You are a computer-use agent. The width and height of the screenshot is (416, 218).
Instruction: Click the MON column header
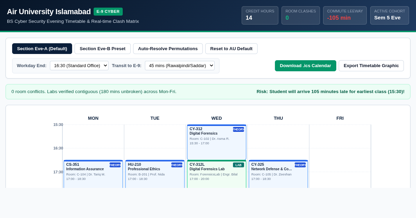pyautogui.click(x=93, y=118)
